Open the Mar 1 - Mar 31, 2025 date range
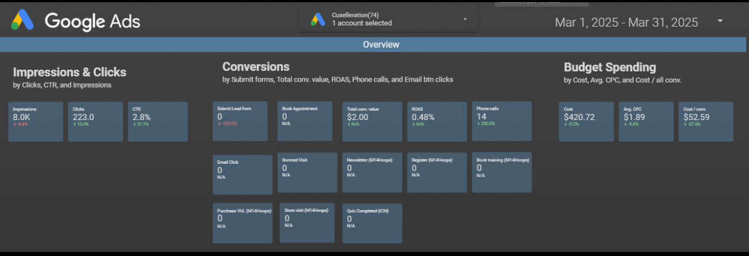This screenshot has width=749, height=256. (626, 22)
